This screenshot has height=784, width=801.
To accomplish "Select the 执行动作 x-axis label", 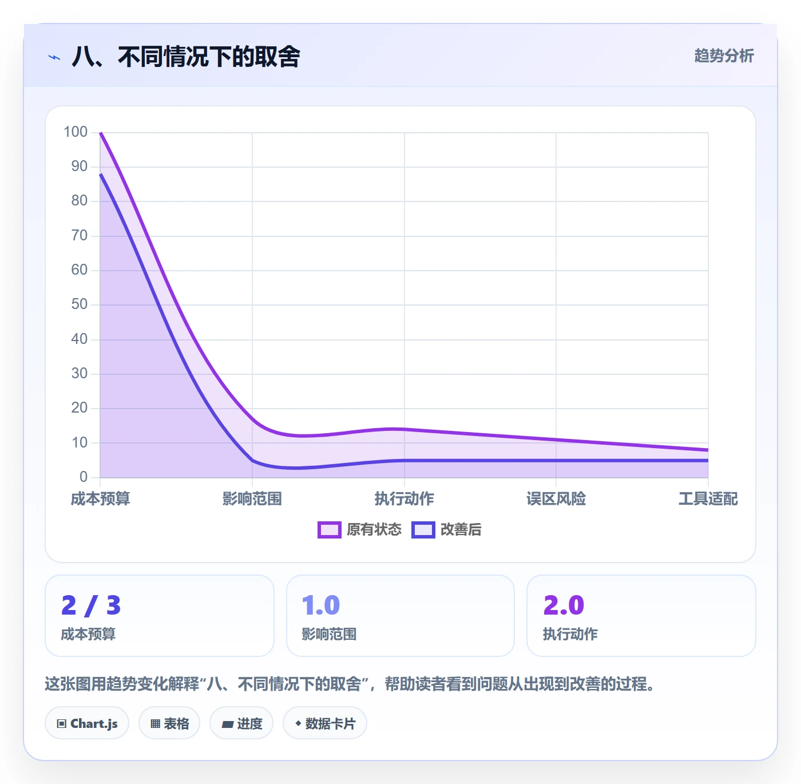I will (x=405, y=499).
